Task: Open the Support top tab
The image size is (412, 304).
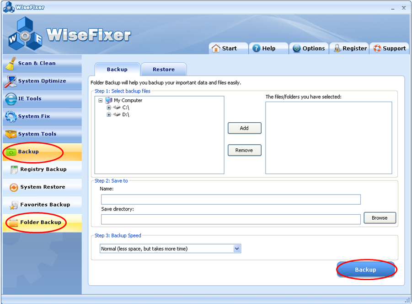Action: click(390, 49)
